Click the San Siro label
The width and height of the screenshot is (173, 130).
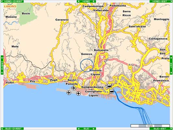[163, 51]
